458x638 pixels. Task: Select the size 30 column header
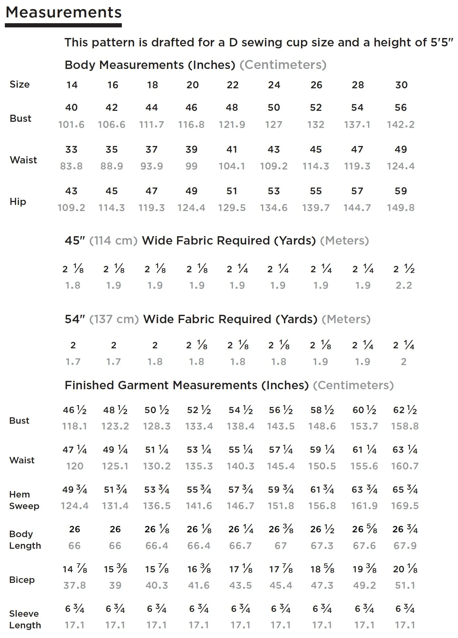pyautogui.click(x=401, y=85)
